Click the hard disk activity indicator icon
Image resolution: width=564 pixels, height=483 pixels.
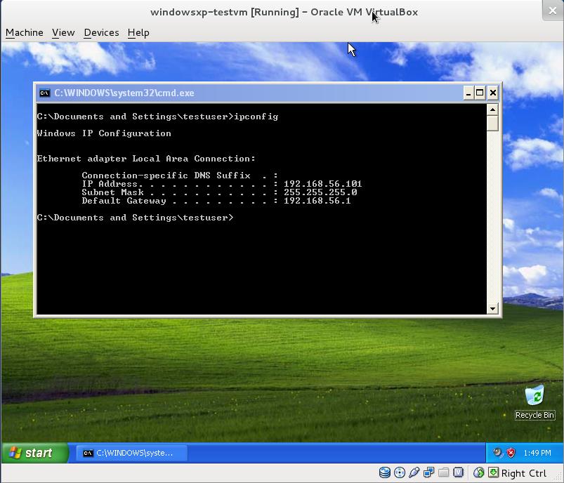(384, 472)
